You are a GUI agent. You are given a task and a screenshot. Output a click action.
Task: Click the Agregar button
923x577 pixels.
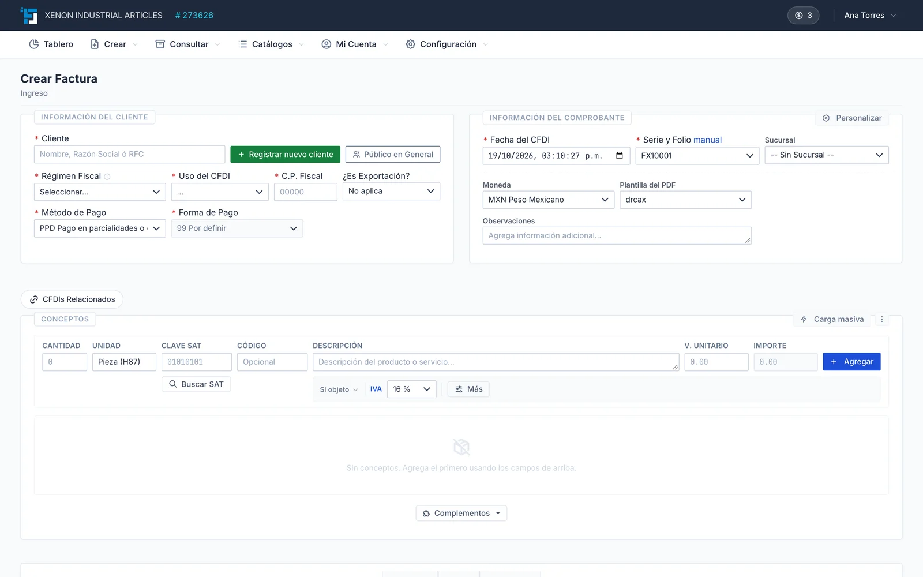[851, 362]
